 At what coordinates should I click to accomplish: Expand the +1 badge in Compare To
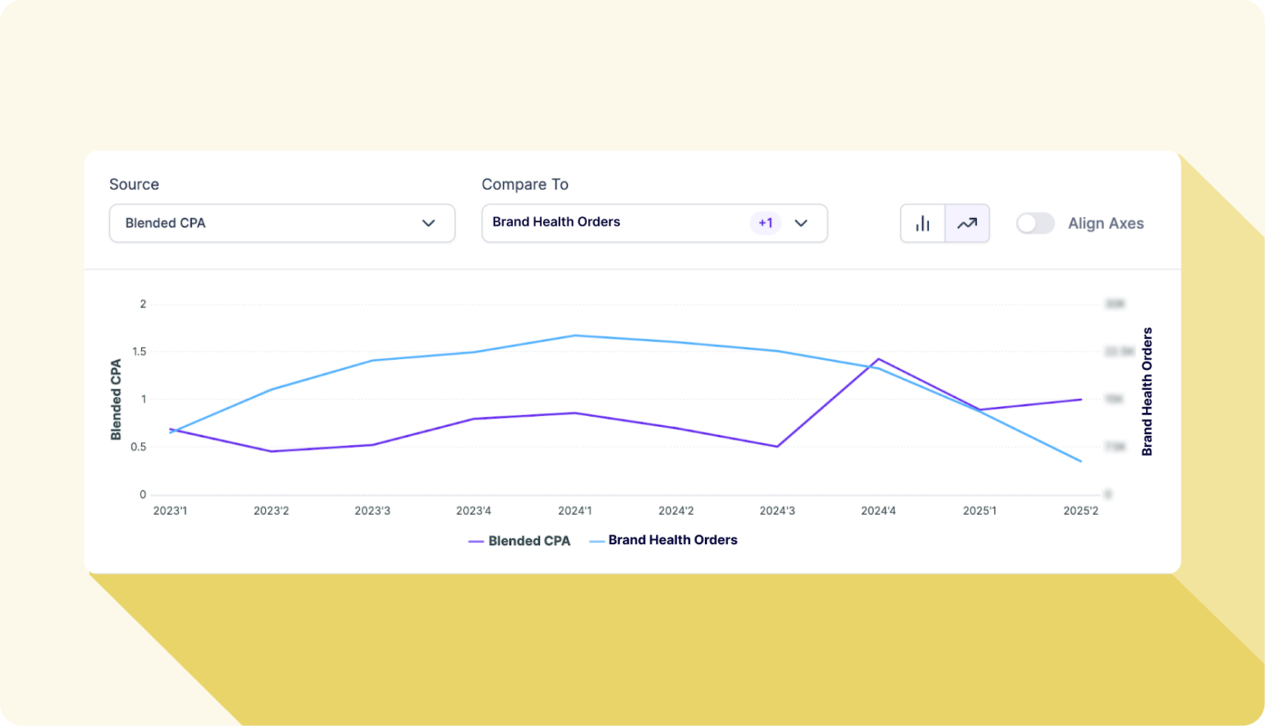(x=766, y=223)
